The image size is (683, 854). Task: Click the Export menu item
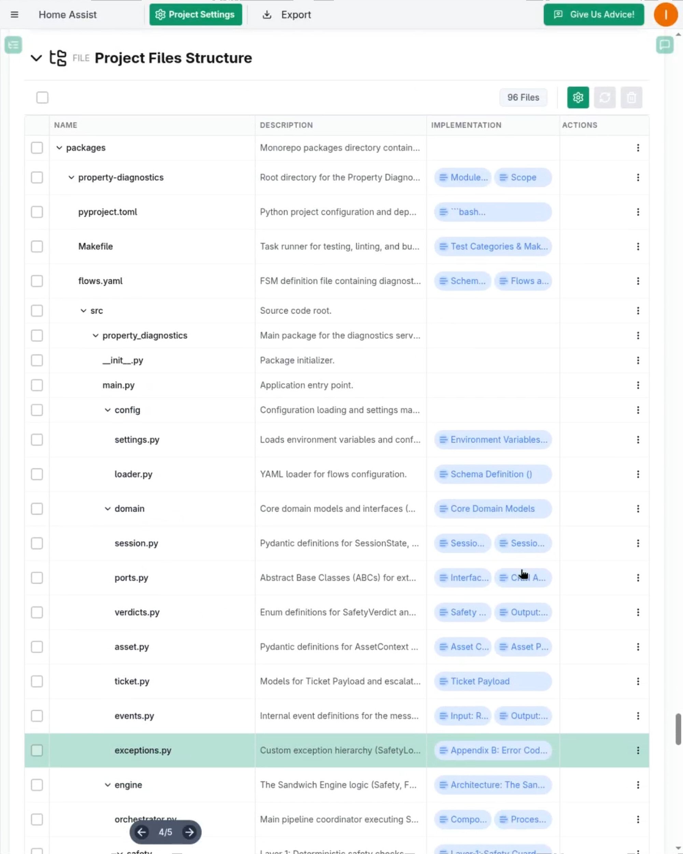coord(287,15)
